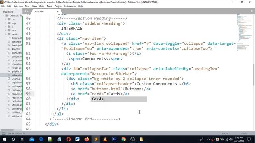The width and height of the screenshot is (255, 143).
Task: Open tables.html in sidebar
Action: pyautogui.click(x=17, y=101)
